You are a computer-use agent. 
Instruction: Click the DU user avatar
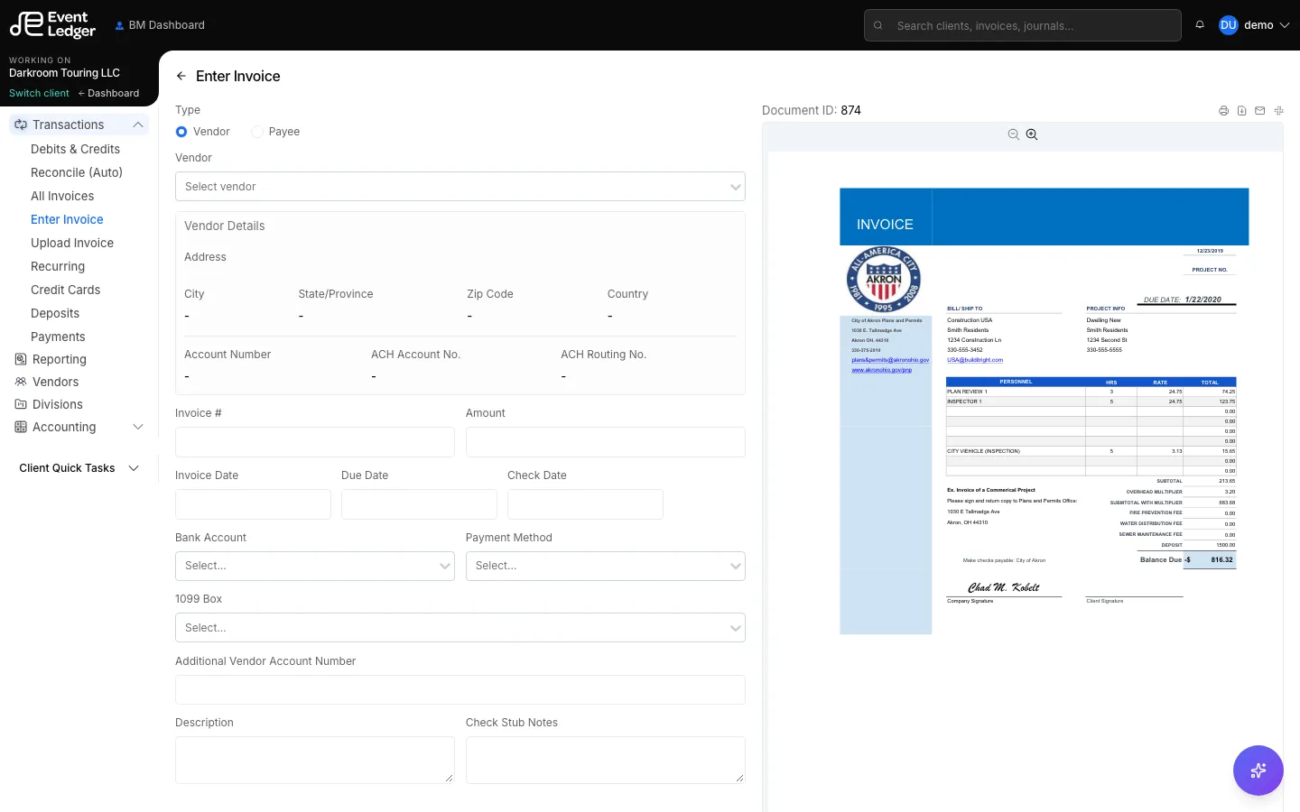(x=1228, y=25)
